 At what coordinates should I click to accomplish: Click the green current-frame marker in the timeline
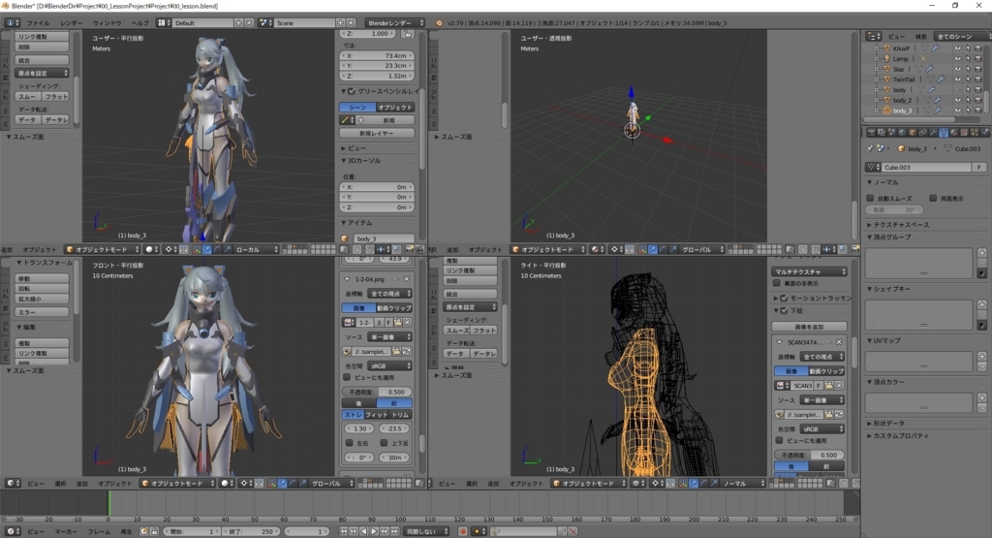(108, 503)
